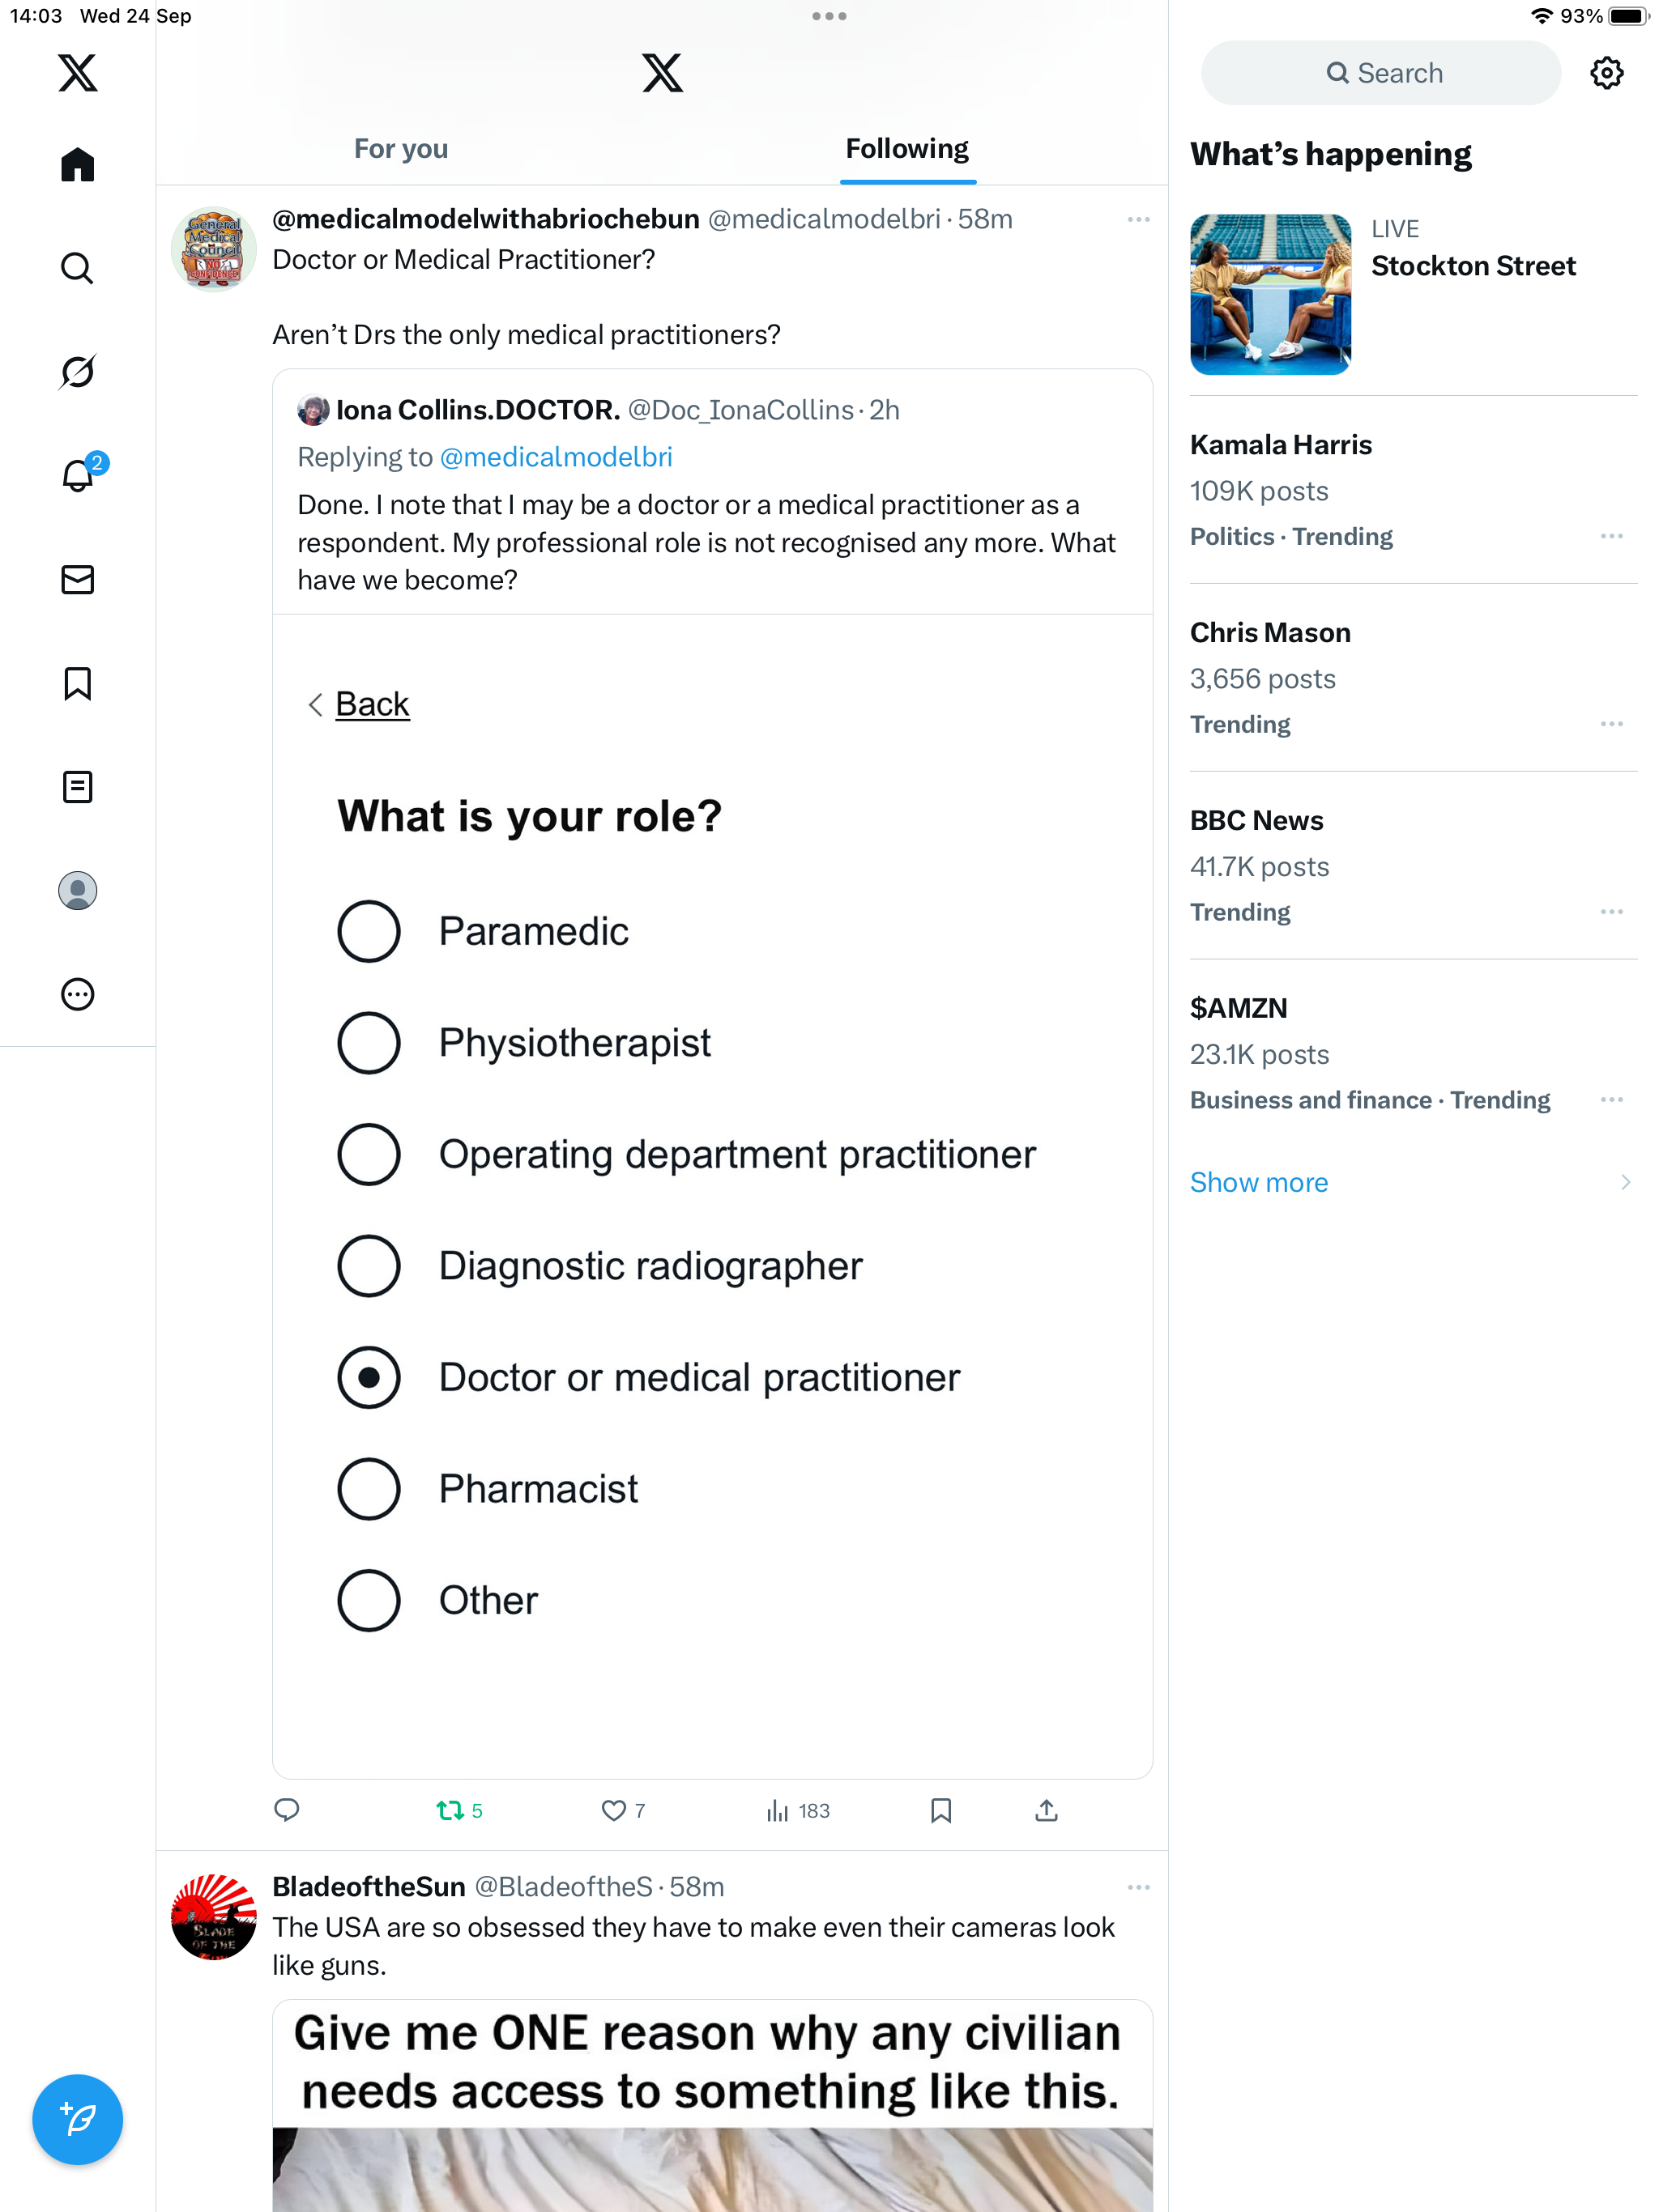The height and width of the screenshot is (2212, 1659).
Task: Open the Stockton Street live thumbnail
Action: coord(1269,294)
